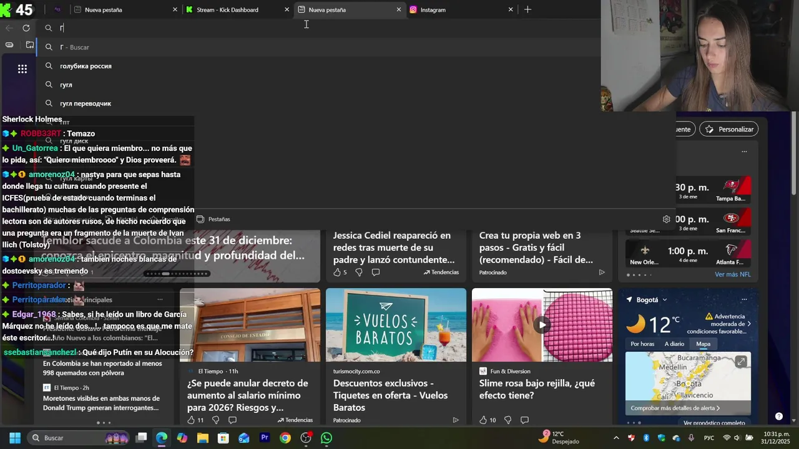Image resolution: width=799 pixels, height=449 pixels.
Task: Switch to Stream - Kick Dashboard tab
Action: 237,9
